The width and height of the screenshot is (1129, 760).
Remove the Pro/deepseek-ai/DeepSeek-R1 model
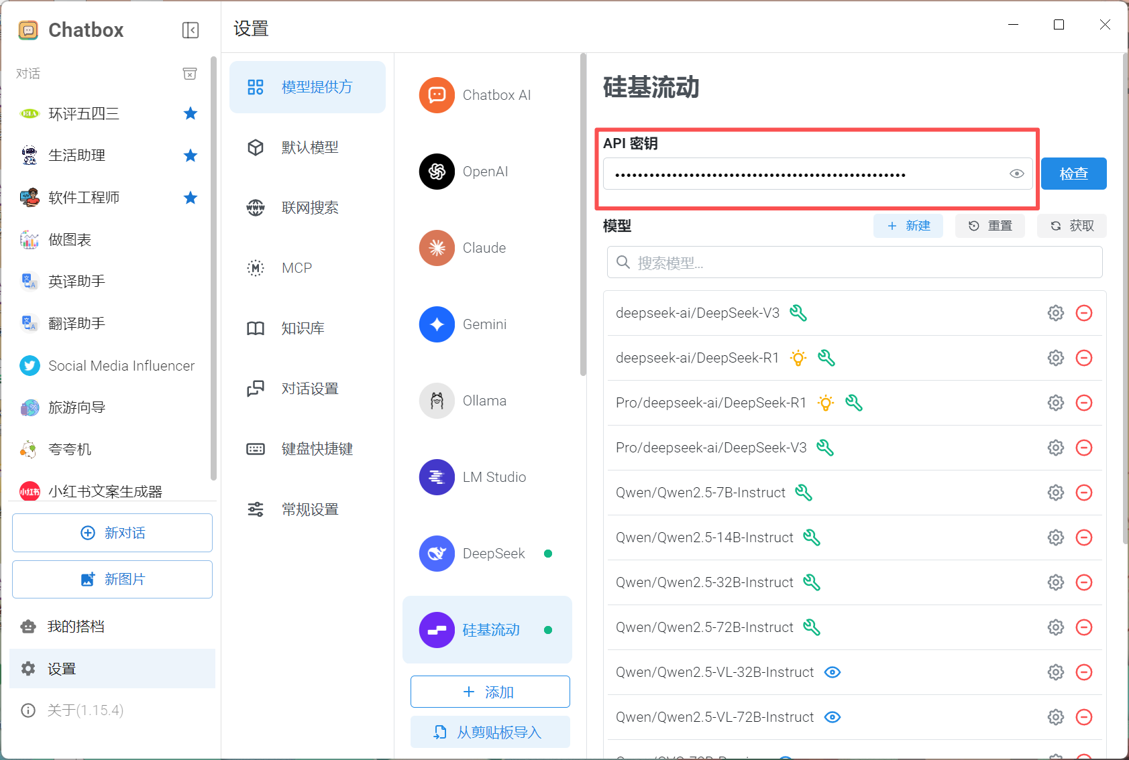(x=1083, y=403)
